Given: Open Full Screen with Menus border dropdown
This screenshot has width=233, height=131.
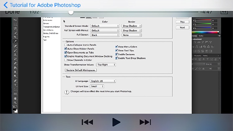Looking at the screenshot, I should 131,30.
